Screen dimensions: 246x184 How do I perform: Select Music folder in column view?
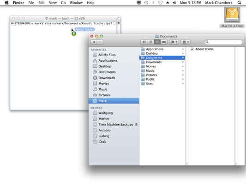162,71
